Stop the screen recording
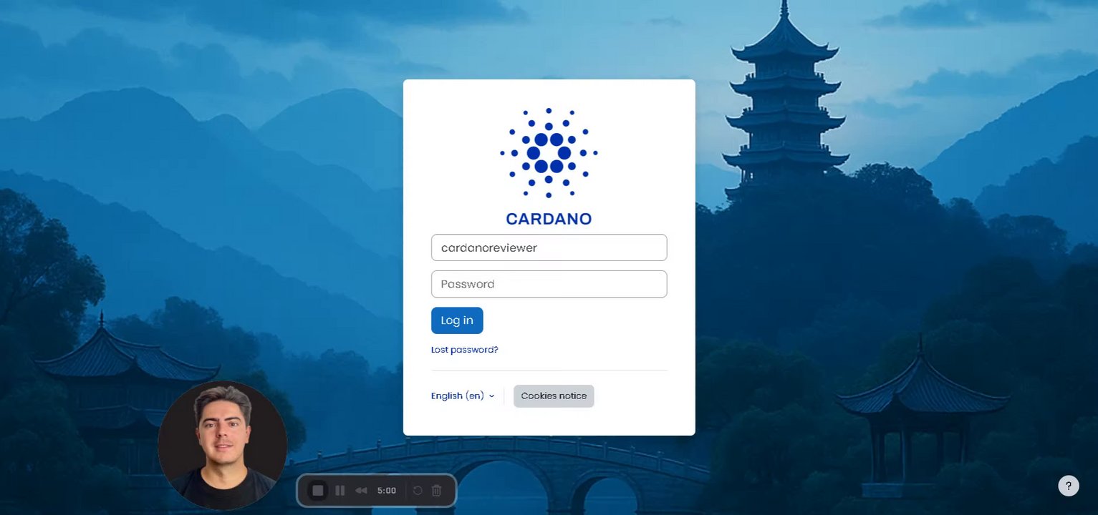Image resolution: width=1098 pixels, height=515 pixels. [319, 491]
